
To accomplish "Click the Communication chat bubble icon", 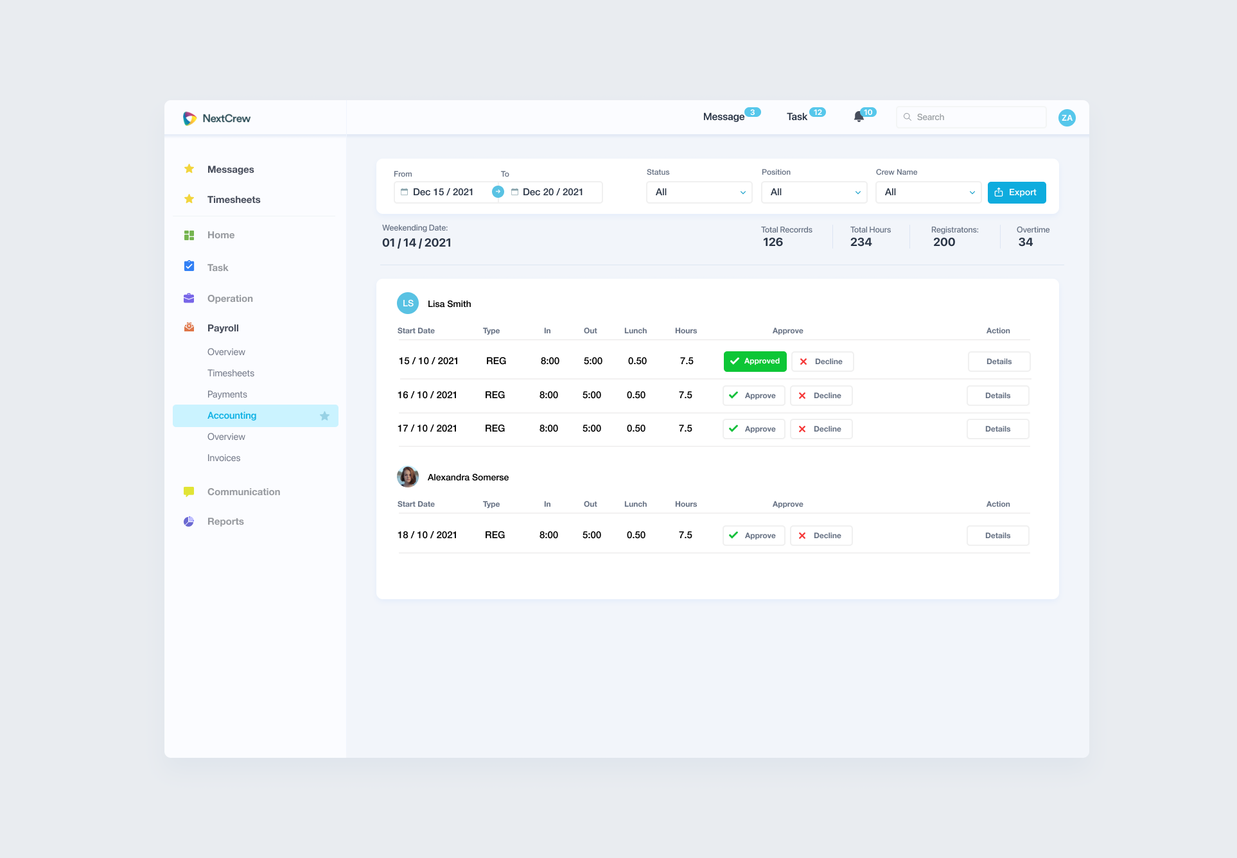I will pyautogui.click(x=189, y=492).
